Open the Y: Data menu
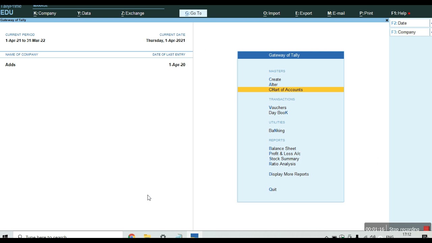 pos(84,13)
